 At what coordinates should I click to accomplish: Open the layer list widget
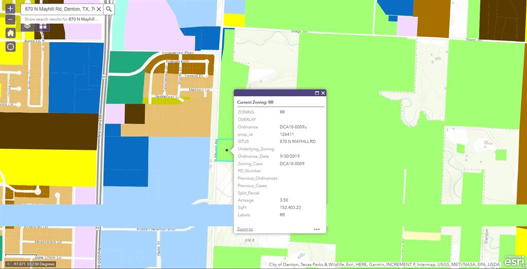pos(27,26)
